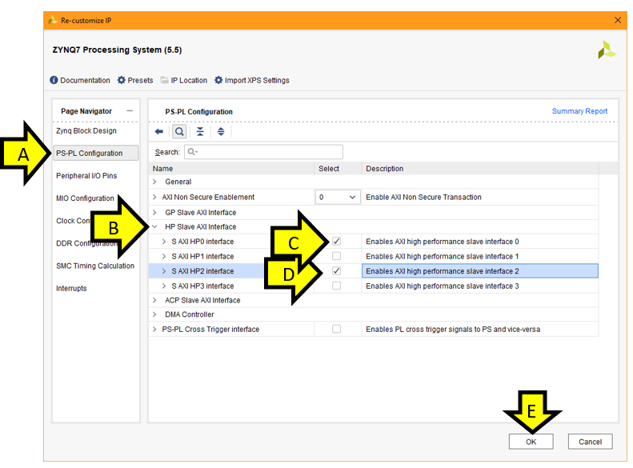Open Interrupts page

pos(71,289)
